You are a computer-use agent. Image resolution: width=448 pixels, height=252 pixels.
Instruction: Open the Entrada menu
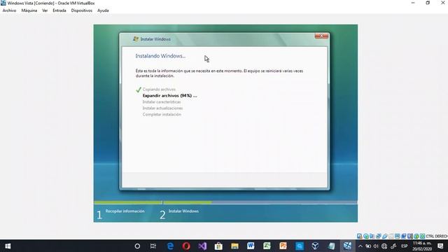(59, 10)
